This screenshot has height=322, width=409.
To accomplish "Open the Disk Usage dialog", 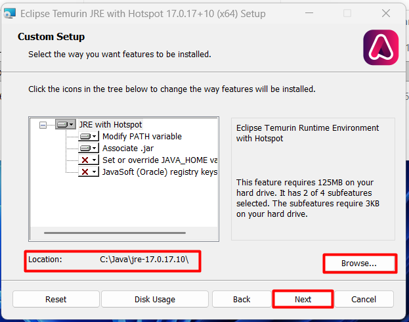I will coord(155,299).
